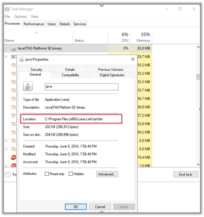The image size is (204, 217).
Task: Click the large Java cup icon in General tab
Action: click(x=28, y=86)
